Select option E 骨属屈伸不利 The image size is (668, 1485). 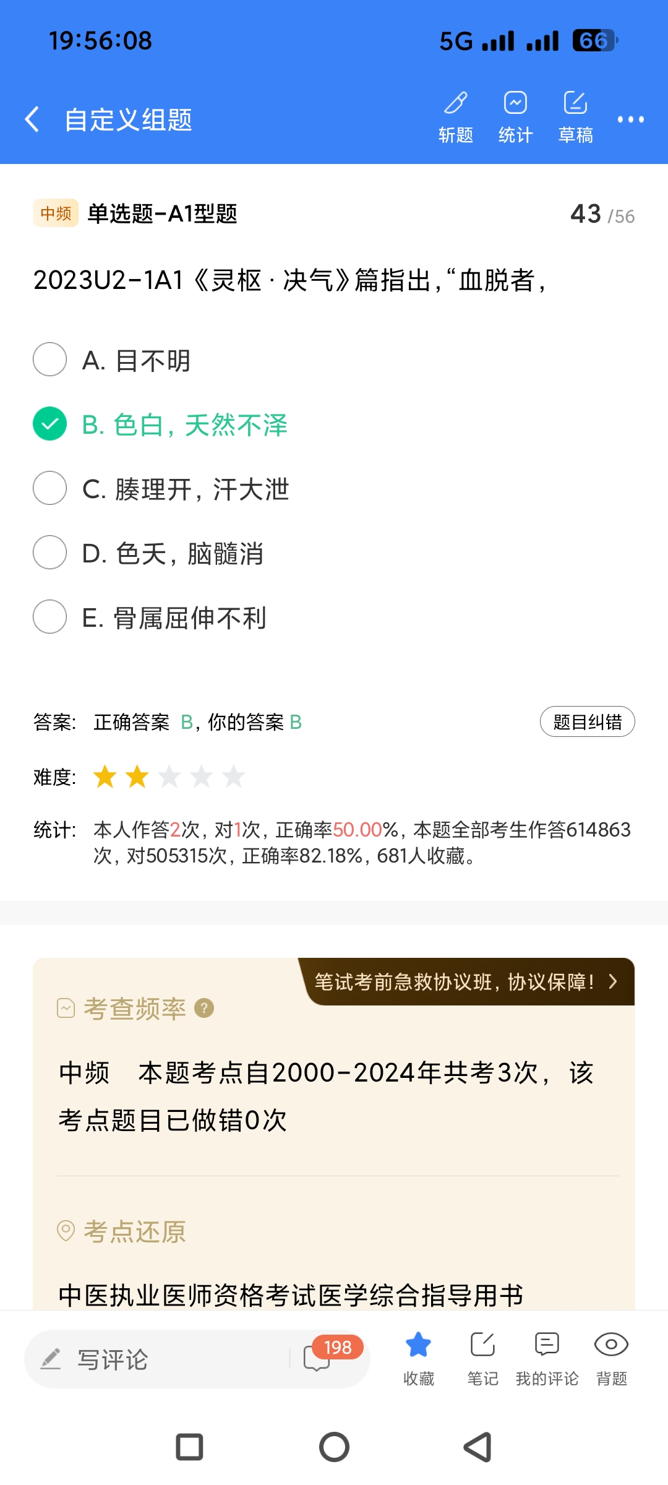[x=50, y=617]
